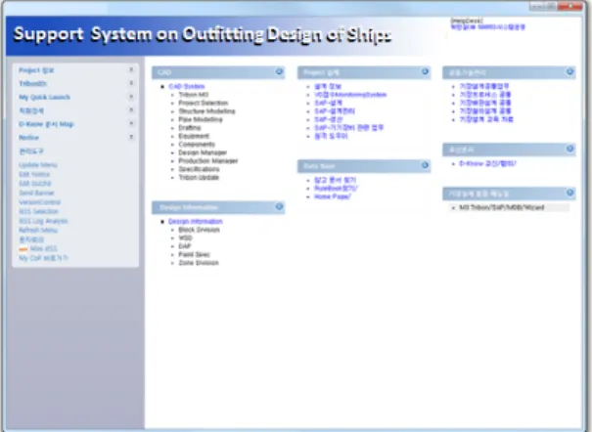Open the RSS Log Analysis link
Viewport: 592px width, 432px height.
43,221
